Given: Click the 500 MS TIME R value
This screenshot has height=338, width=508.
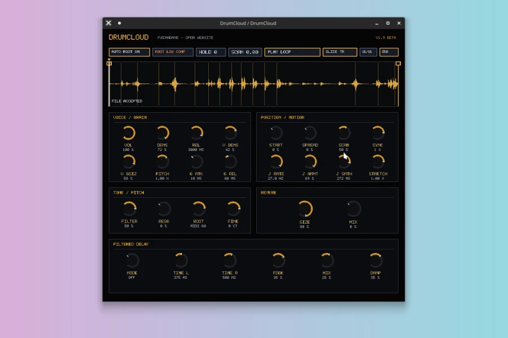Looking at the screenshot, I should (229, 278).
